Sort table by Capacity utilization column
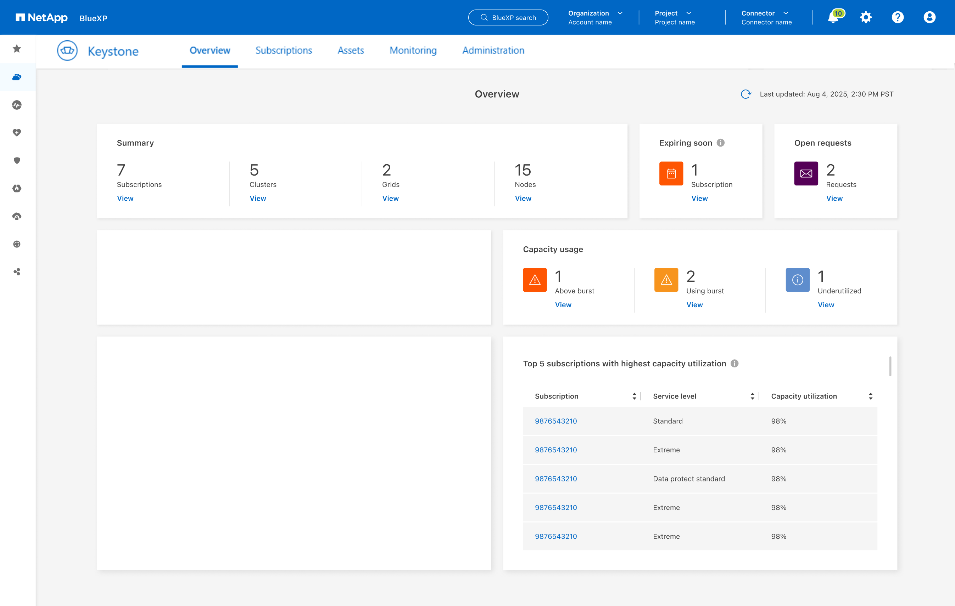 (871, 396)
